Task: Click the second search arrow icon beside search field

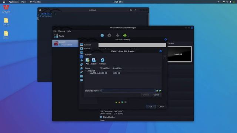Action: pyautogui.click(x=160, y=91)
